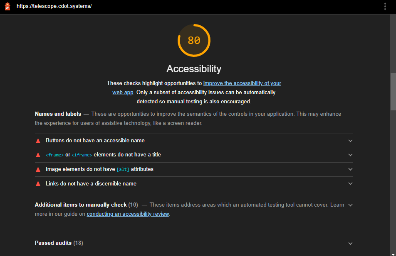Image resolution: width=396 pixels, height=256 pixels.
Task: Open the three-dot overflow menu
Action: click(385, 6)
